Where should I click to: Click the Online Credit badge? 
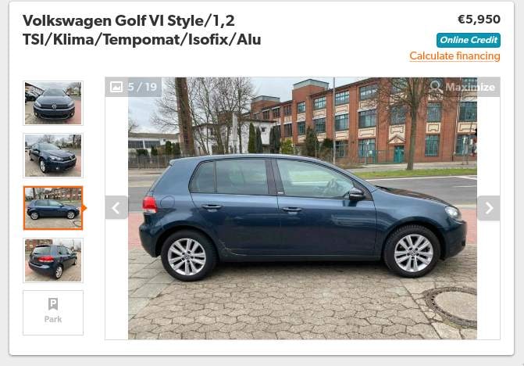click(x=469, y=40)
